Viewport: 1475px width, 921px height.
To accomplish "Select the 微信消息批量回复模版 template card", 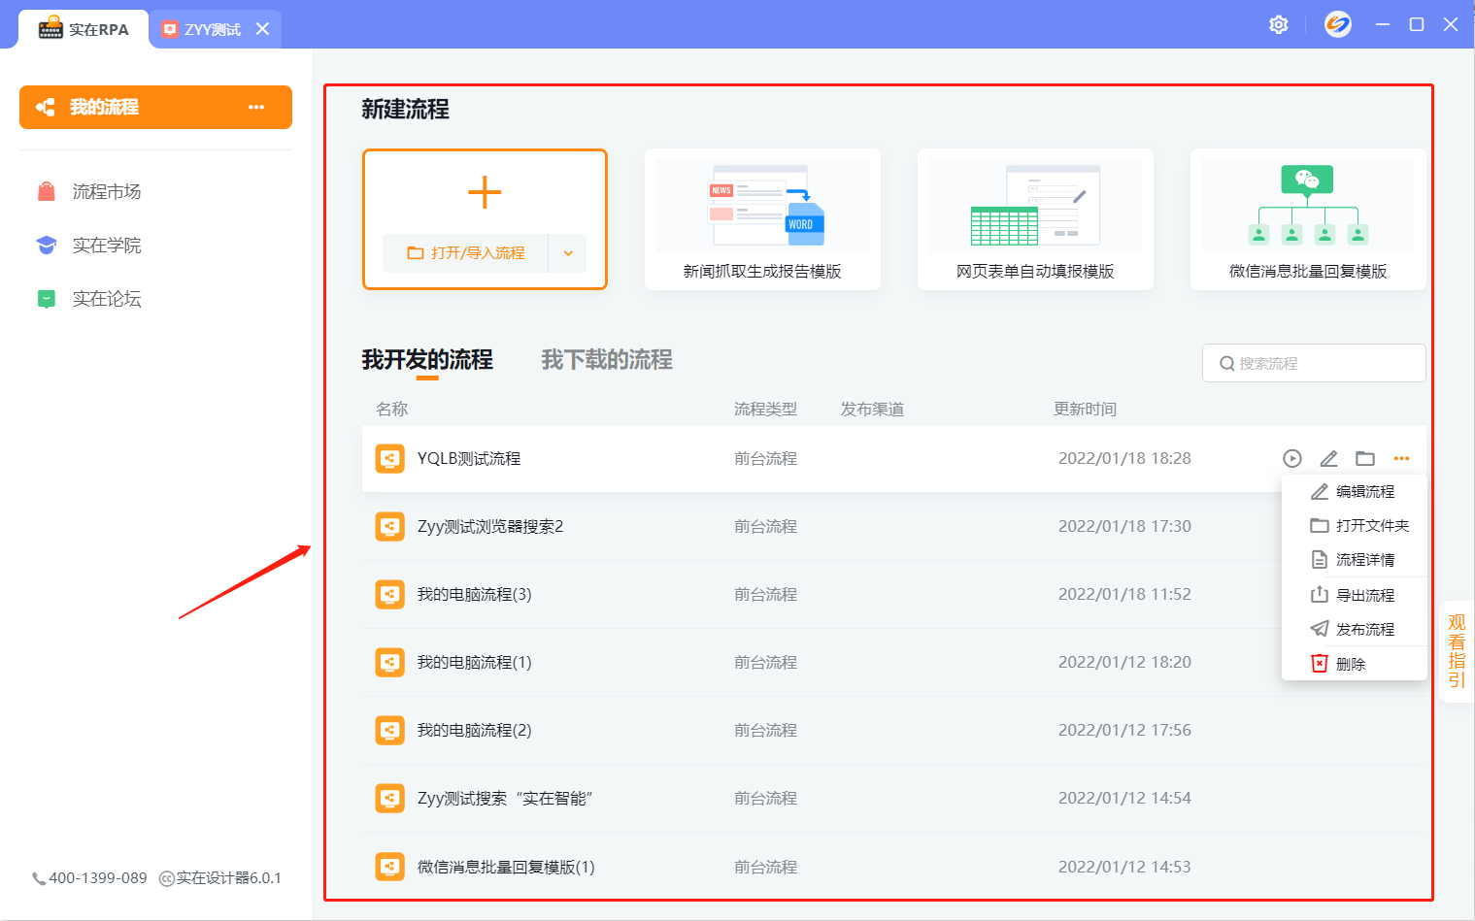I will 1308,219.
